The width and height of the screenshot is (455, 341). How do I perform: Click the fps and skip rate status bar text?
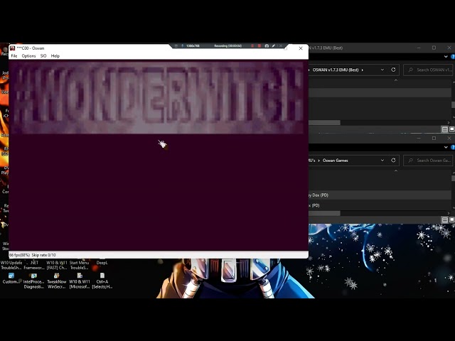[x=33, y=255]
